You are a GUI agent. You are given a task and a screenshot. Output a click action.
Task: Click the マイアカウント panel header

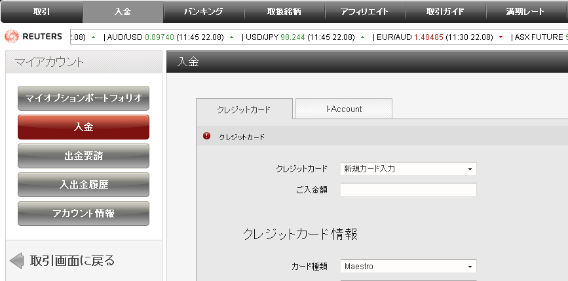tap(84, 62)
